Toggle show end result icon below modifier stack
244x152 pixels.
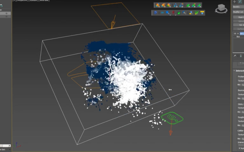(x=241, y=56)
